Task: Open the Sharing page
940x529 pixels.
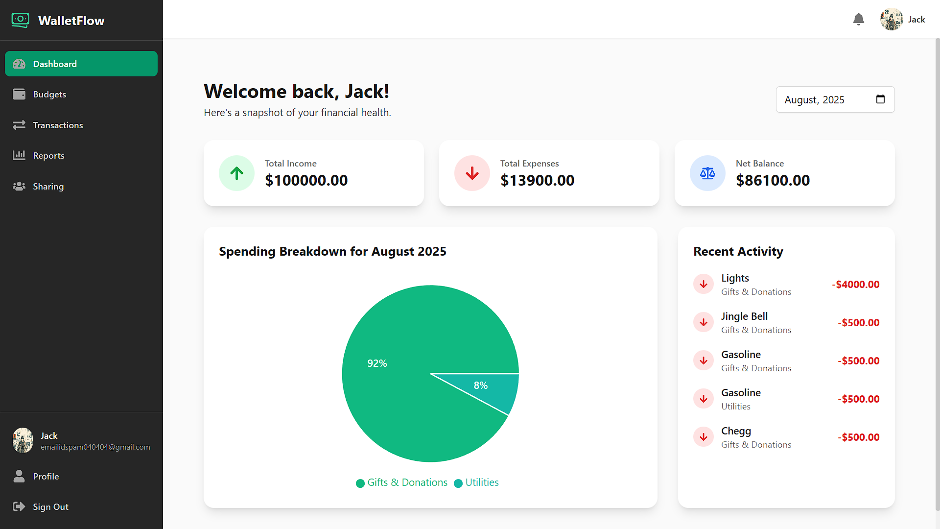Action: point(81,186)
